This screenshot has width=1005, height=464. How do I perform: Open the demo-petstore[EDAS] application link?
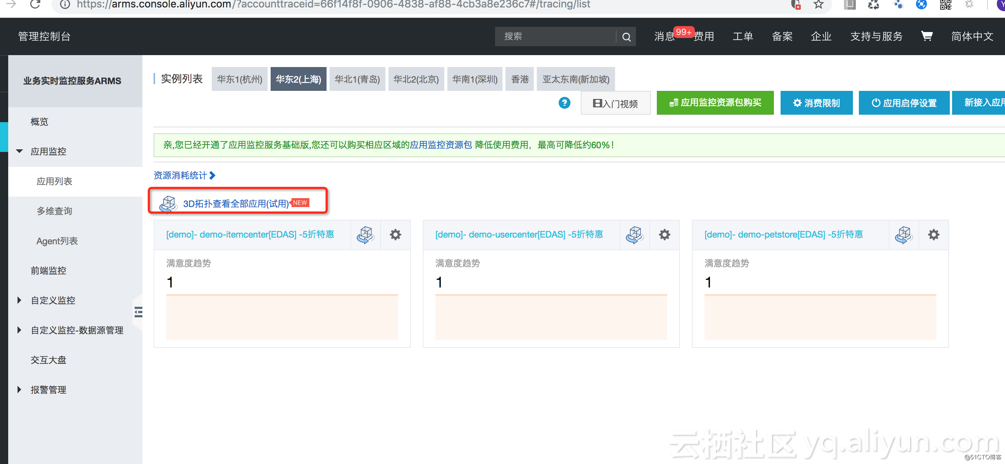[784, 234]
